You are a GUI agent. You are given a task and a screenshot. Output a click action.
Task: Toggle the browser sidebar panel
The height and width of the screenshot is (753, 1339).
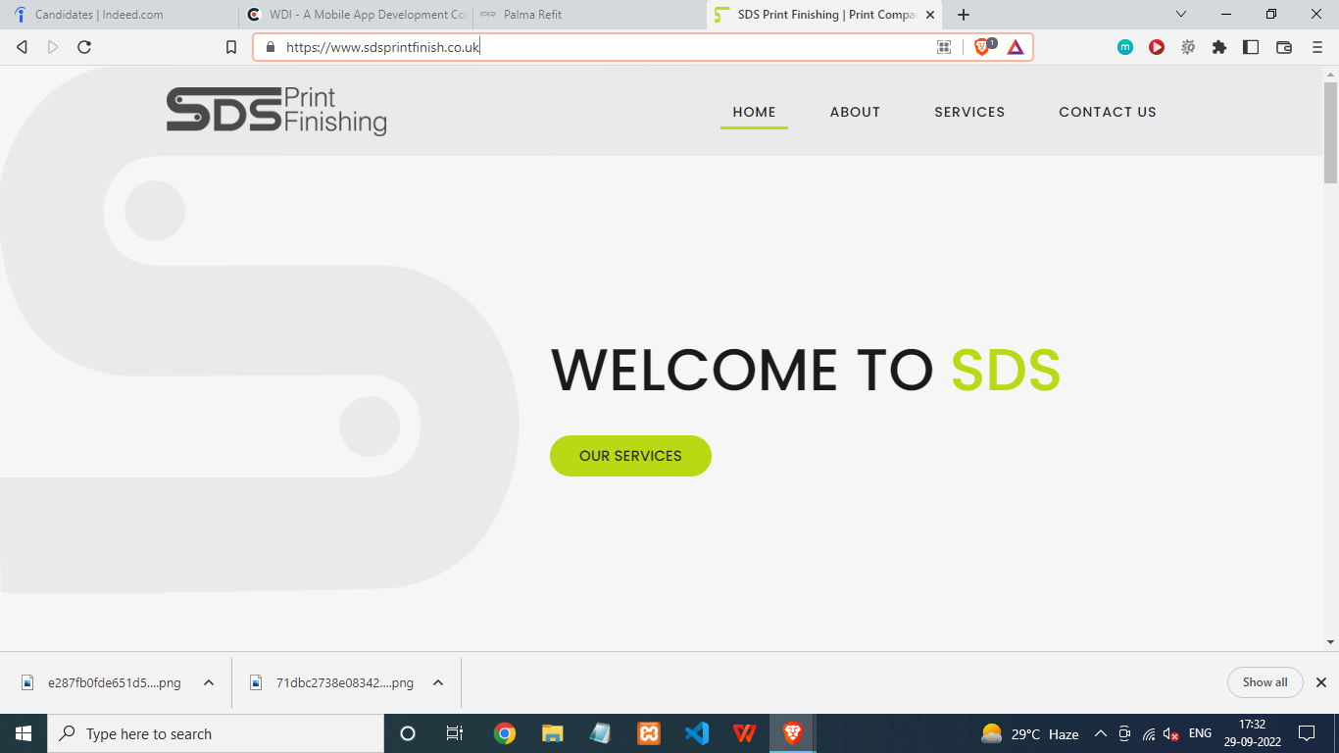[x=1251, y=47]
